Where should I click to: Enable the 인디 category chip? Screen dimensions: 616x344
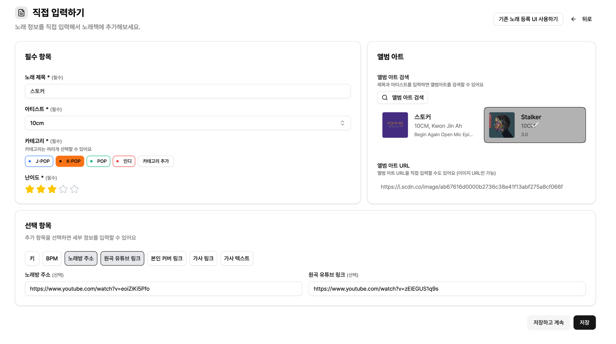click(124, 161)
